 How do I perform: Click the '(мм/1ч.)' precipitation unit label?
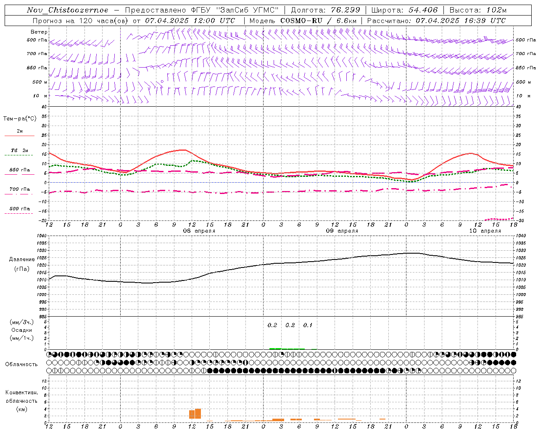[22, 338]
